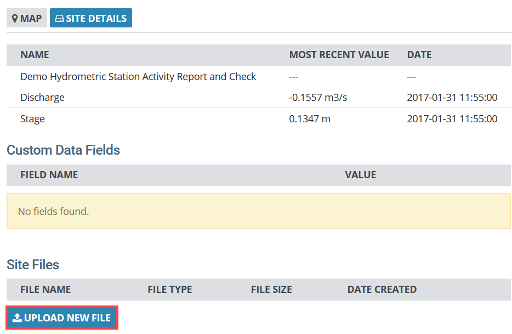The image size is (512, 334).
Task: Select the Discharge row name
Action: (x=42, y=98)
